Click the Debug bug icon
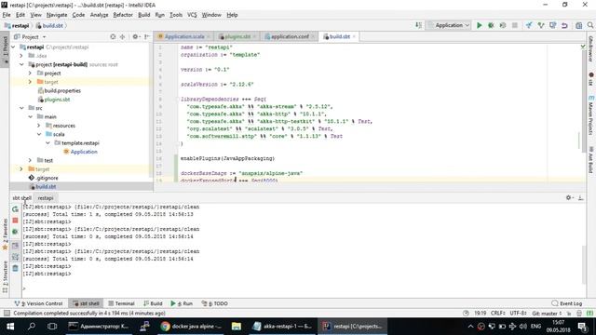 click(491, 25)
